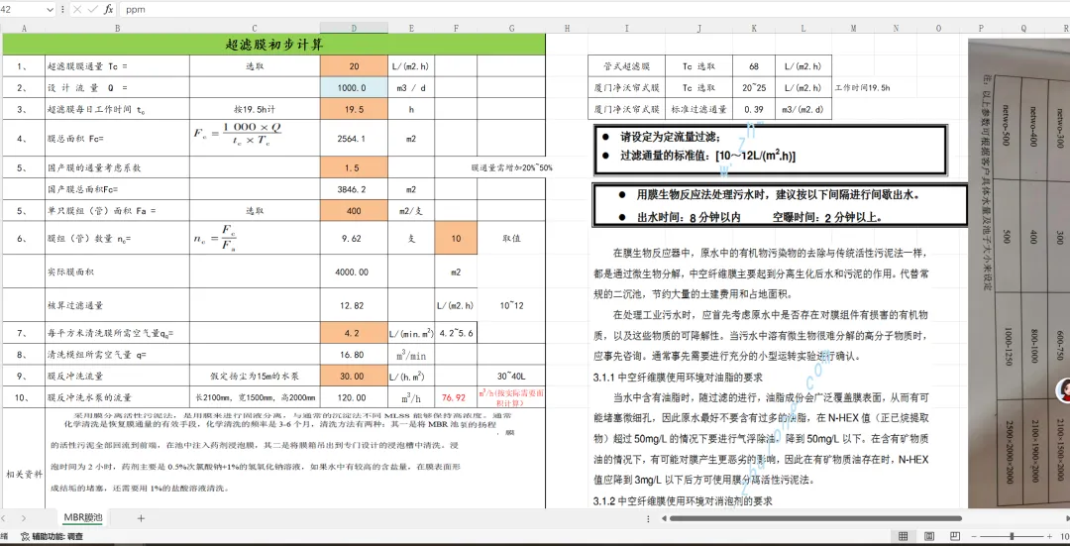
Task: Select cell 30~40L
Action: 511,377
